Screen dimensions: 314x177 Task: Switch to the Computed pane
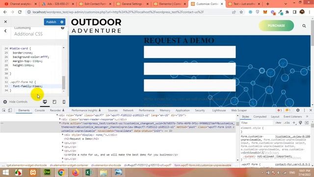pos(260,117)
